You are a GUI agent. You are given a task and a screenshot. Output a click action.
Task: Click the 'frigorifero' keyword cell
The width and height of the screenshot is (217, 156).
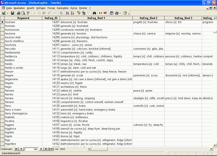pos(23,144)
